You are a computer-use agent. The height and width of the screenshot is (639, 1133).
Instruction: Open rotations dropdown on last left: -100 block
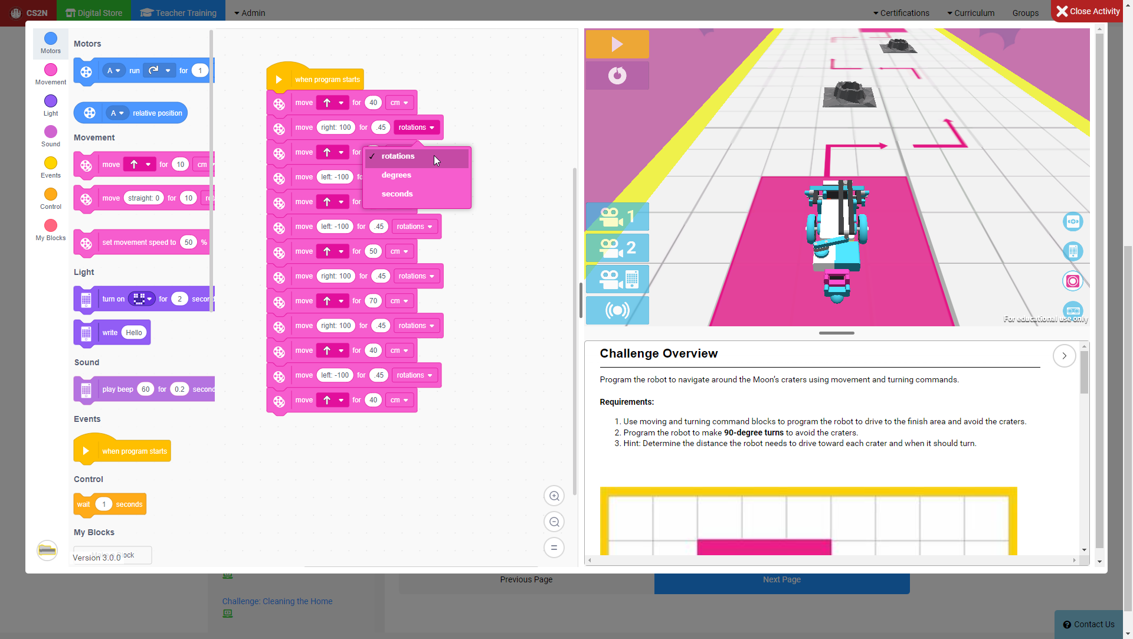point(414,375)
